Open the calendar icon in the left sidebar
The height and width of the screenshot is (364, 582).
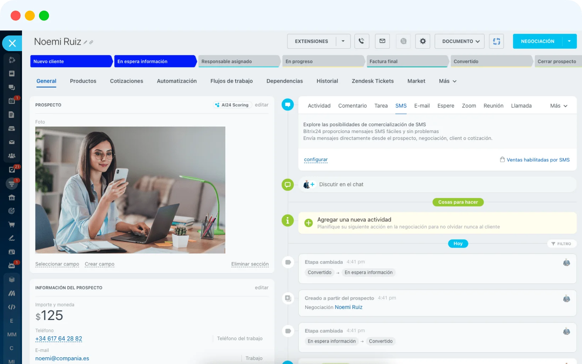coord(12,101)
